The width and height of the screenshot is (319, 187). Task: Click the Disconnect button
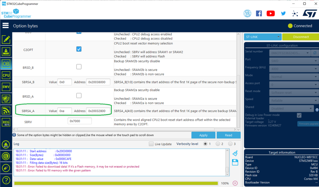[x=301, y=37]
